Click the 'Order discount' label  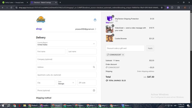click(111, 64)
